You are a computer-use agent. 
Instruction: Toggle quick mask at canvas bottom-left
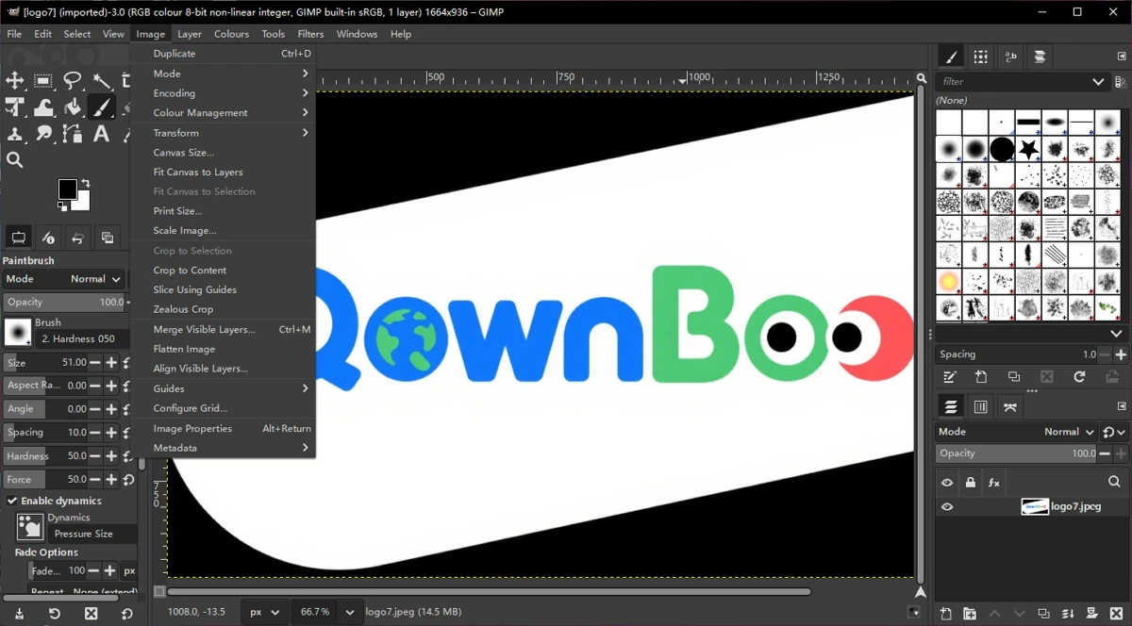coord(159,592)
